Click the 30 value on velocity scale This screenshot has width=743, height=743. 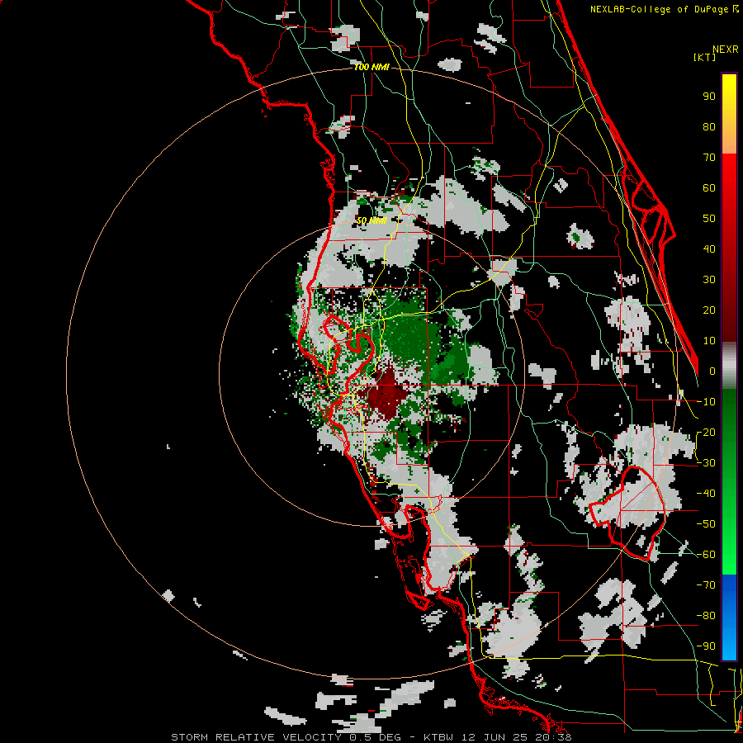[x=709, y=280]
